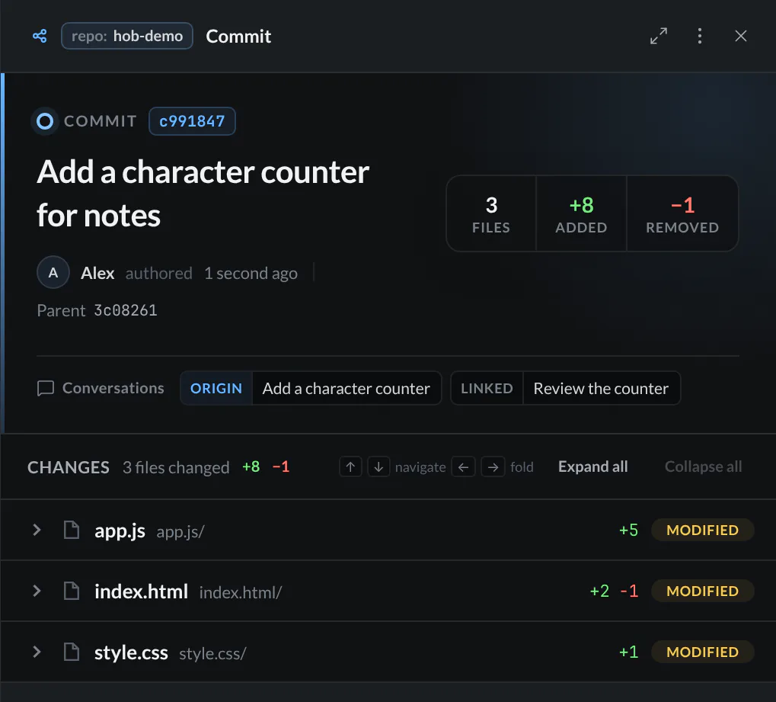
Task: Click the style.css/ path label
Action: (x=212, y=654)
